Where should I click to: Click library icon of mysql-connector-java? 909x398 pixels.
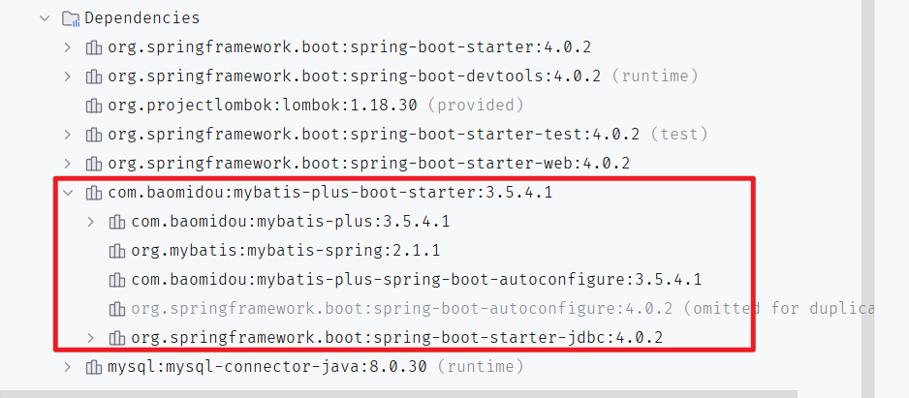(93, 367)
